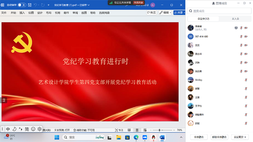Click the zoom in plus button
253x142 pixels.
point(174,130)
